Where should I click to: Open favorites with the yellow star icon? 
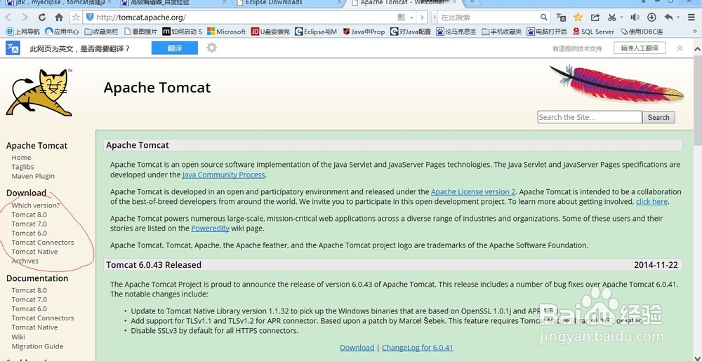tap(578, 18)
